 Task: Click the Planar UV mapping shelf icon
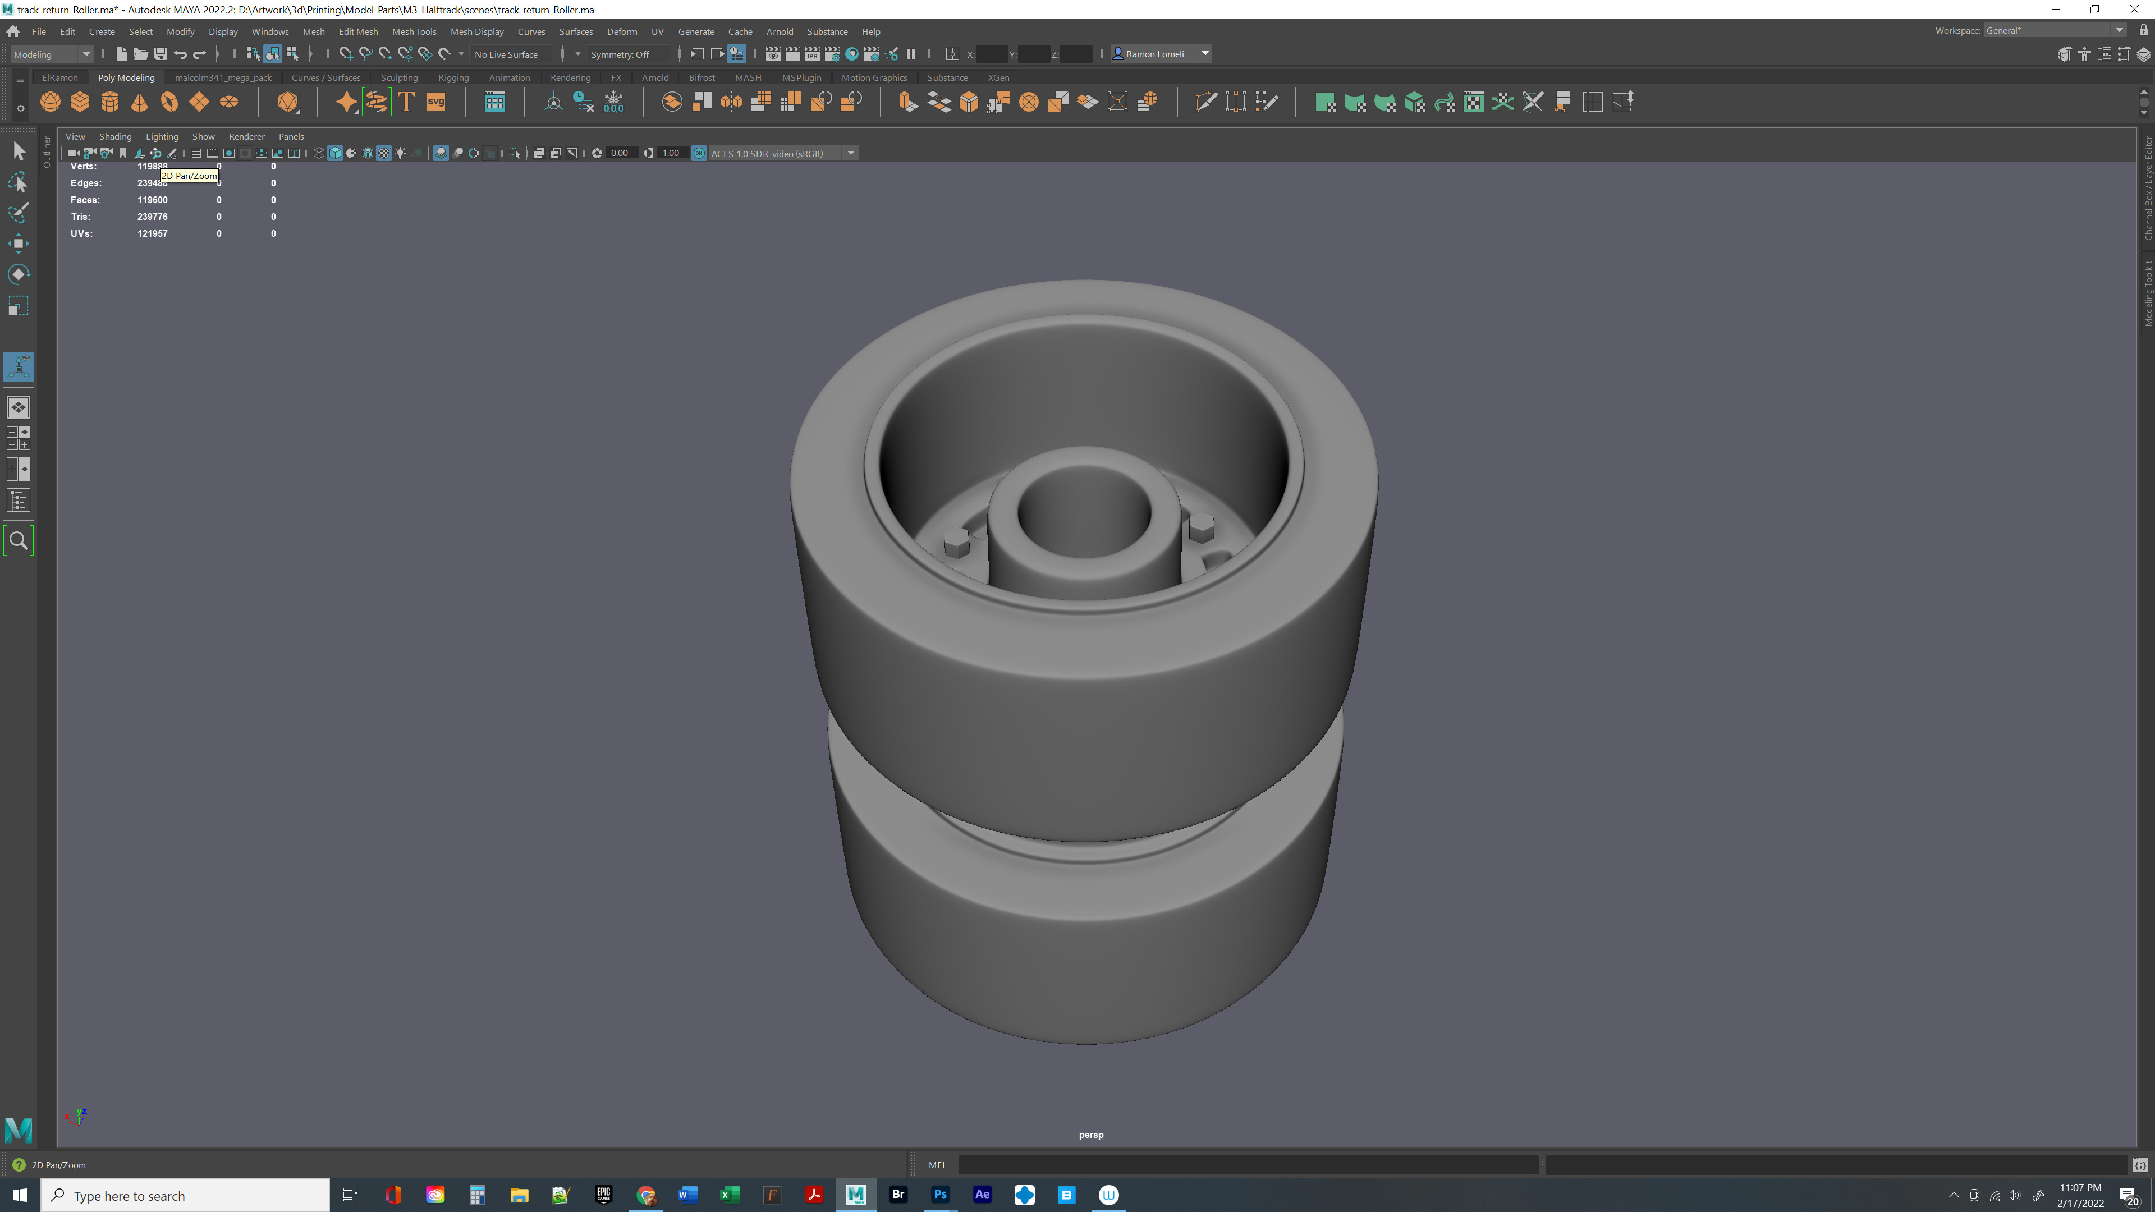point(1325,102)
